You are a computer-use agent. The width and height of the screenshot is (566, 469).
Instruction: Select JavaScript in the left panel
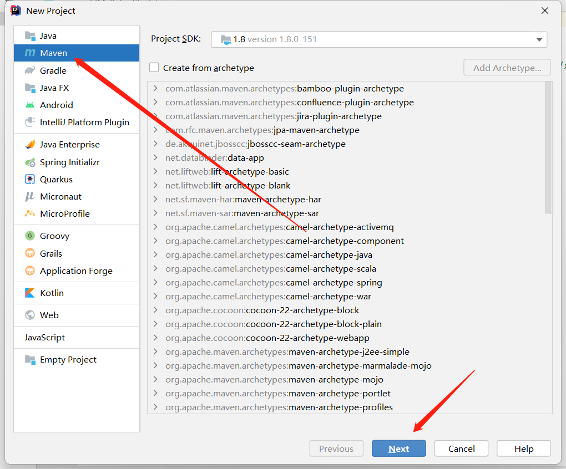[x=77, y=338]
